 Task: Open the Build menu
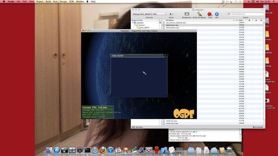tap(48, 1)
